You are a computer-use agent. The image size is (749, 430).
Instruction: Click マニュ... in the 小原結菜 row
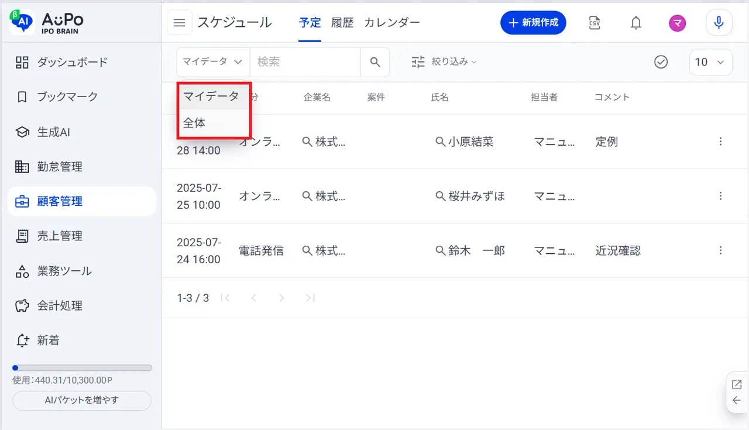pyautogui.click(x=554, y=142)
